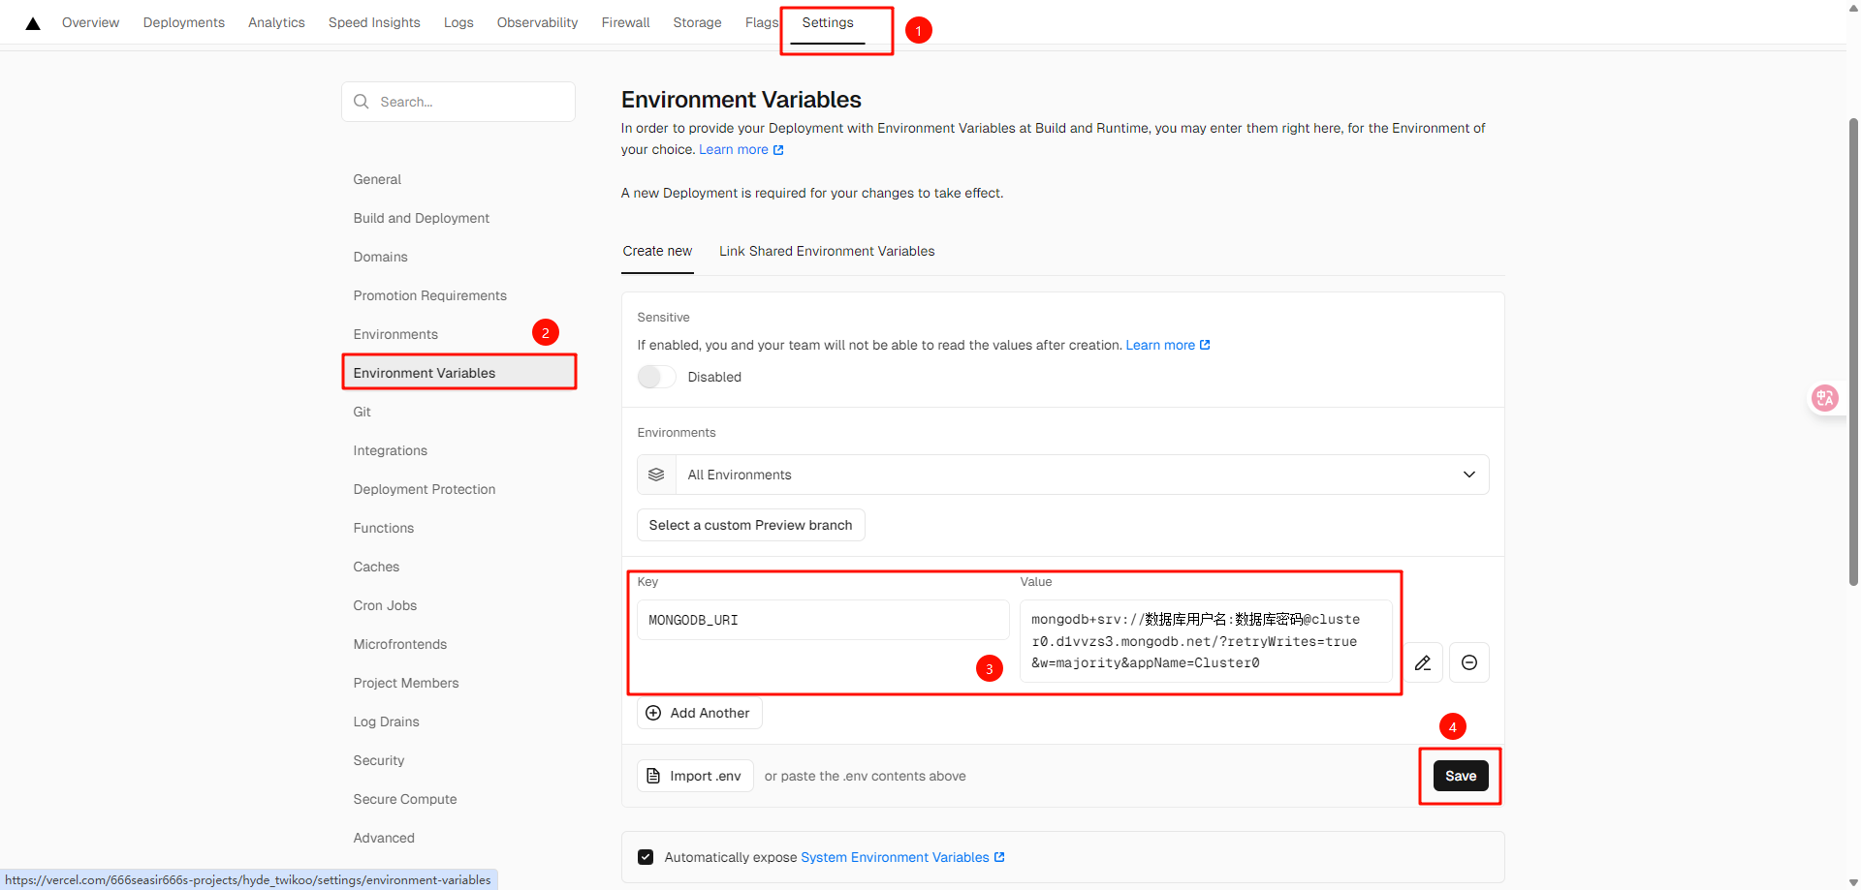Click the Value field with mongodb URI

(1206, 641)
